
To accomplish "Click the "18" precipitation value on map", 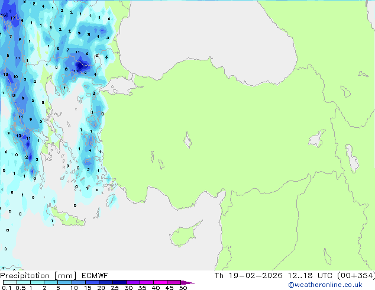I will [3, 15].
